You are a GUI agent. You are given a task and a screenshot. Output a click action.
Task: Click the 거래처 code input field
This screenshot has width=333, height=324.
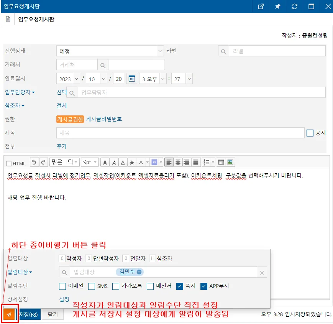(x=77, y=65)
